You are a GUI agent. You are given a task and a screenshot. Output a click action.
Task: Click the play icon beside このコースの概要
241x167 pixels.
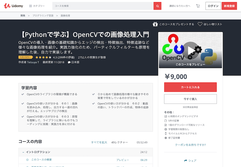coord(27,160)
